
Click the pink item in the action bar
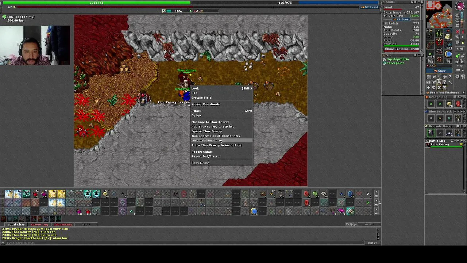pos(341,211)
